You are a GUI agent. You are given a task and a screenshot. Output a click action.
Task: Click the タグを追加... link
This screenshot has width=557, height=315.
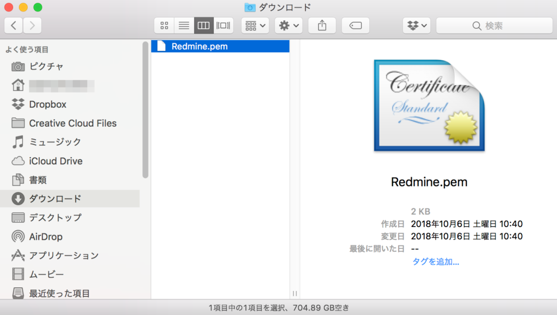(436, 262)
